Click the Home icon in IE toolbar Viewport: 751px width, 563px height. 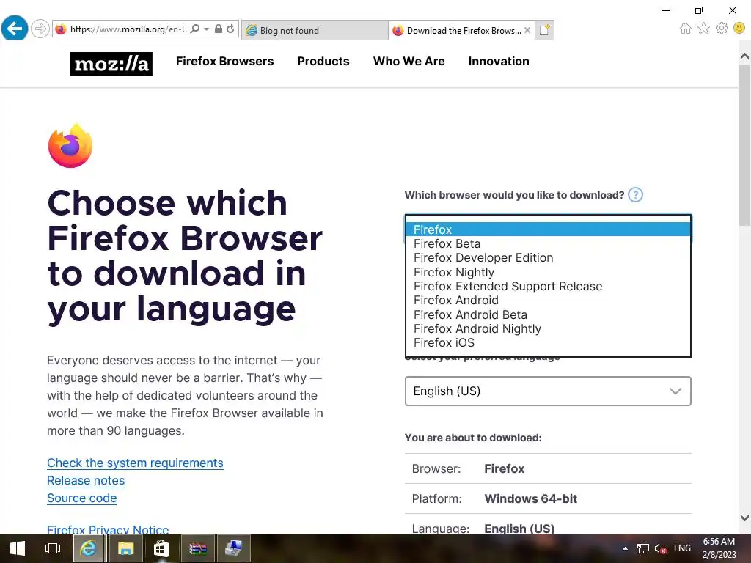tap(686, 29)
